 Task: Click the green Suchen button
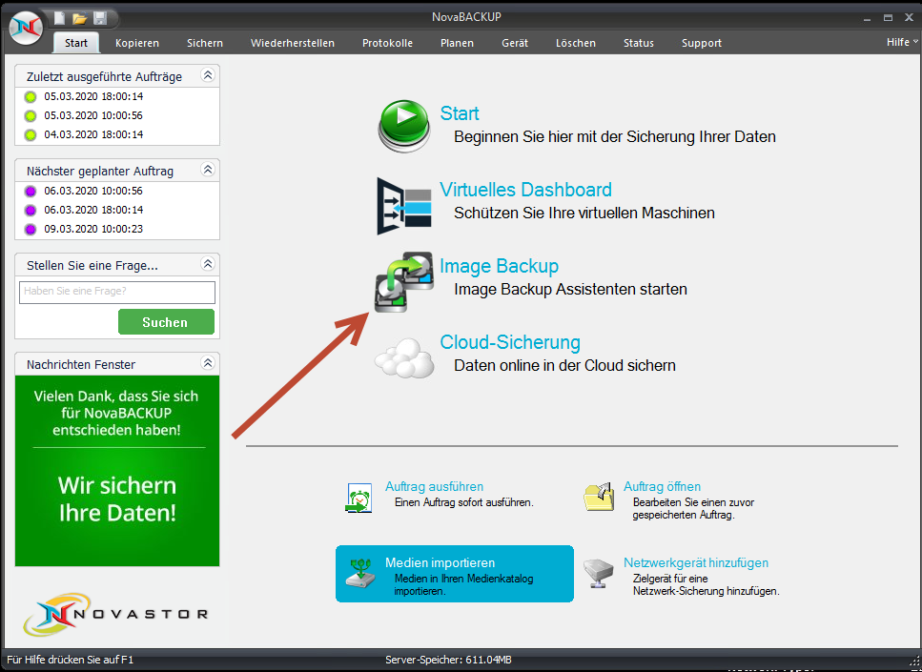coord(166,322)
